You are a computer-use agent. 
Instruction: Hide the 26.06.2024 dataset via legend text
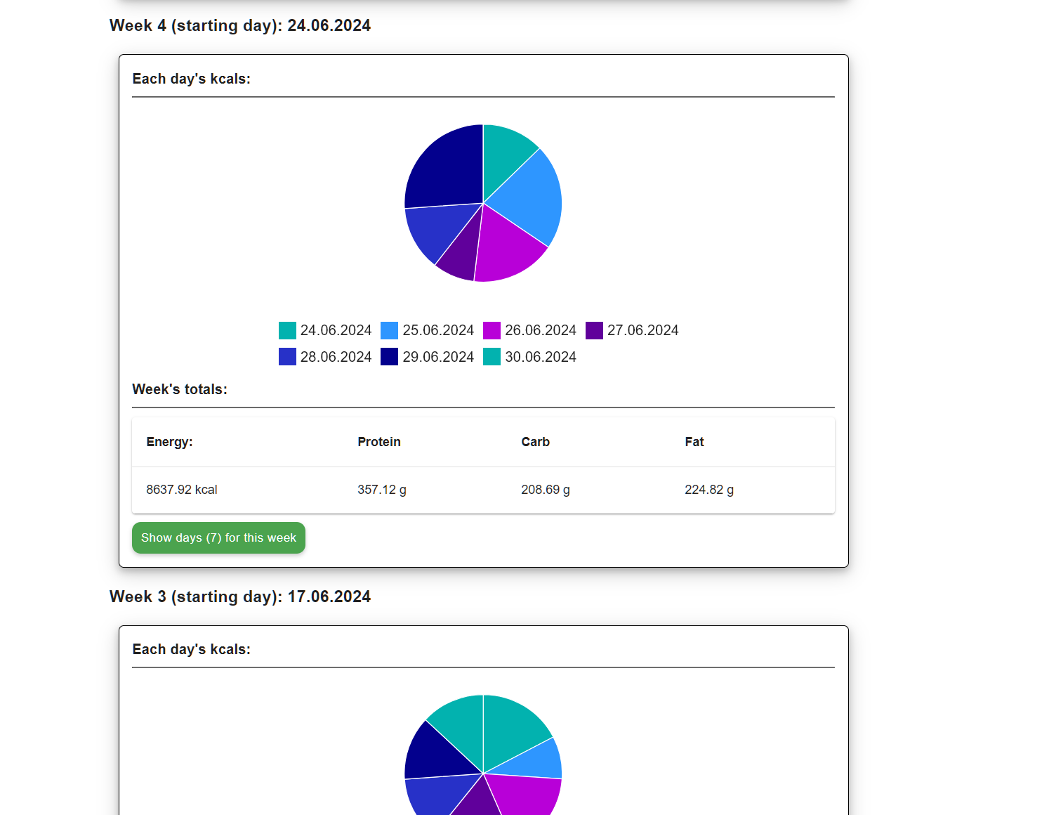coord(540,330)
